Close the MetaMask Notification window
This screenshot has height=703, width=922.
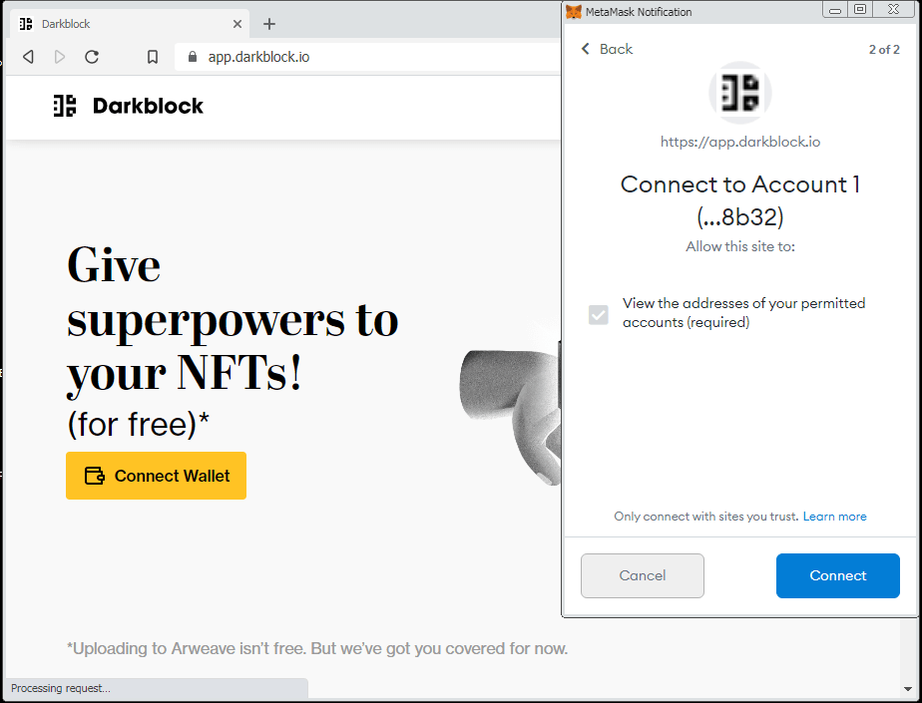coord(894,9)
